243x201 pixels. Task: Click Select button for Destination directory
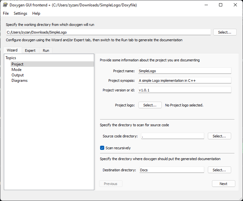[x=219, y=170]
